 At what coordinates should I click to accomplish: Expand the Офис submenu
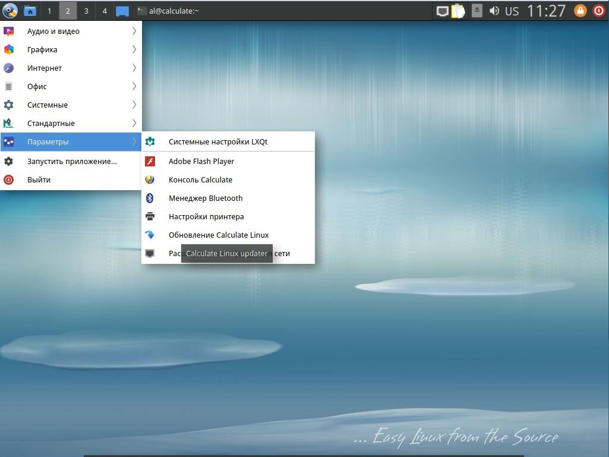click(x=36, y=86)
